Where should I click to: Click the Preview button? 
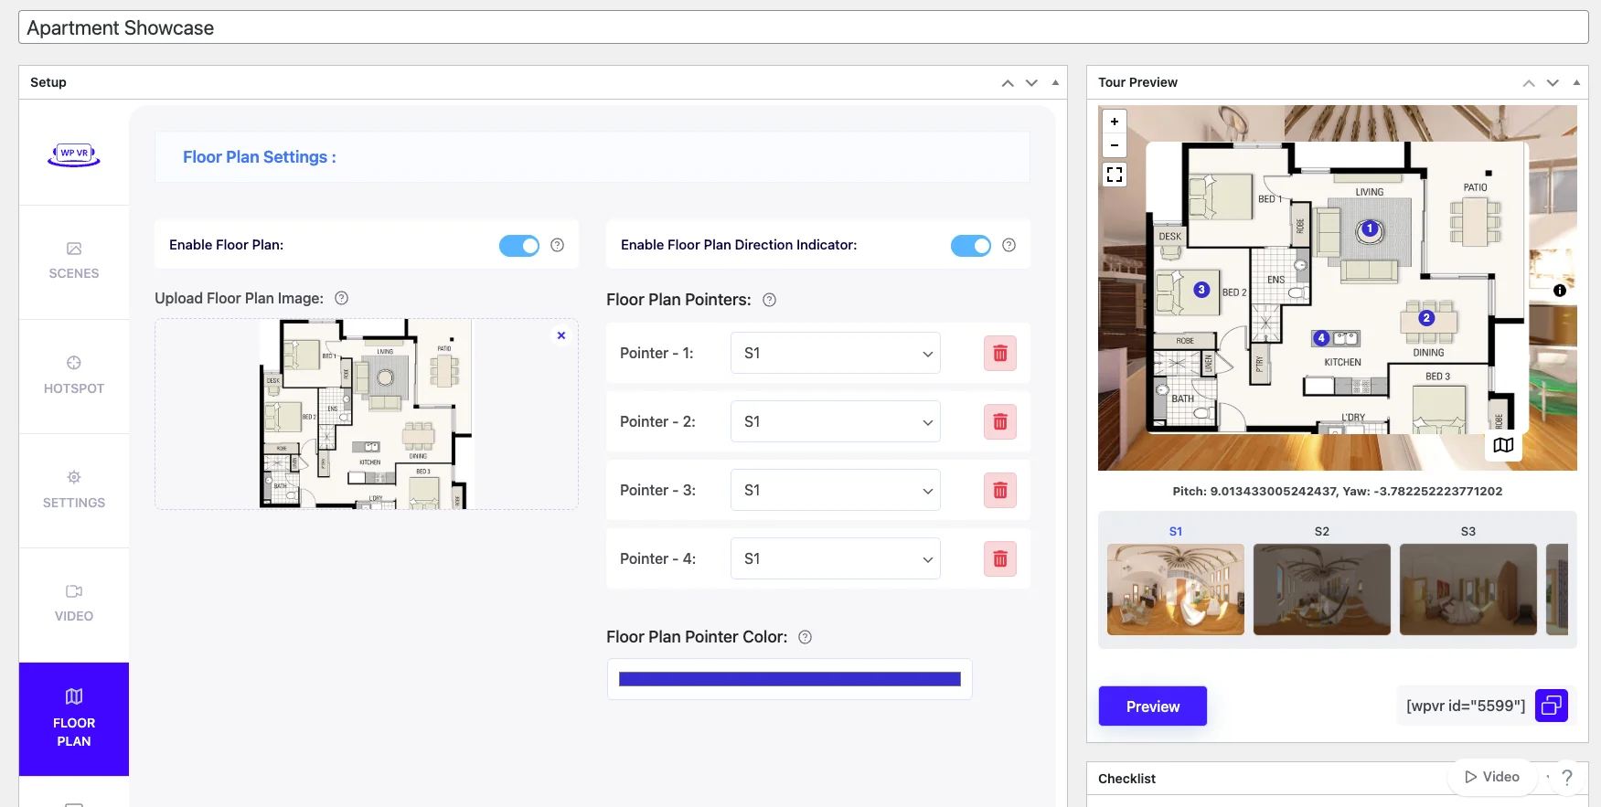click(1153, 706)
